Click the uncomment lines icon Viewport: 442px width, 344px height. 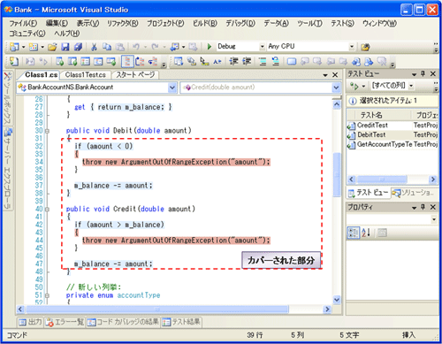[x=276, y=61]
